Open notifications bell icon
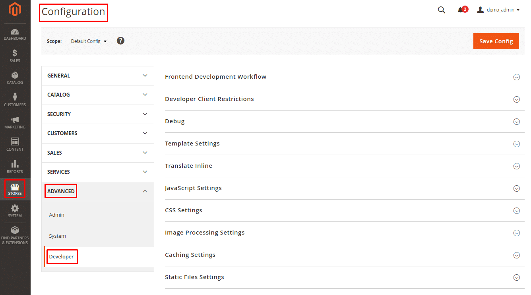 [461, 10]
